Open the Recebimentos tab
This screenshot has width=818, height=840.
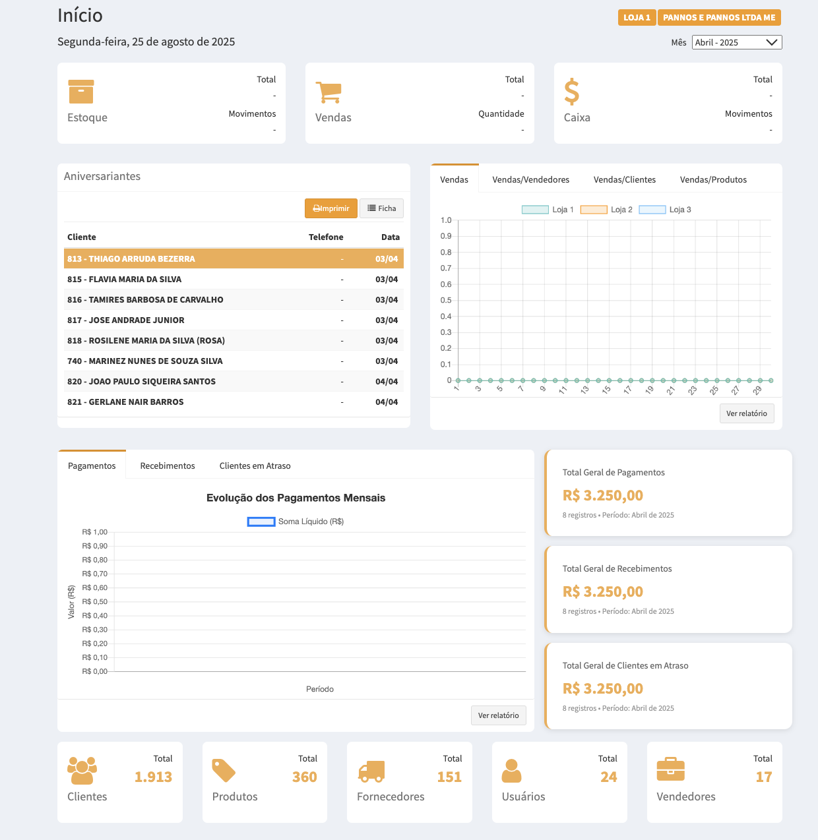pyautogui.click(x=168, y=465)
